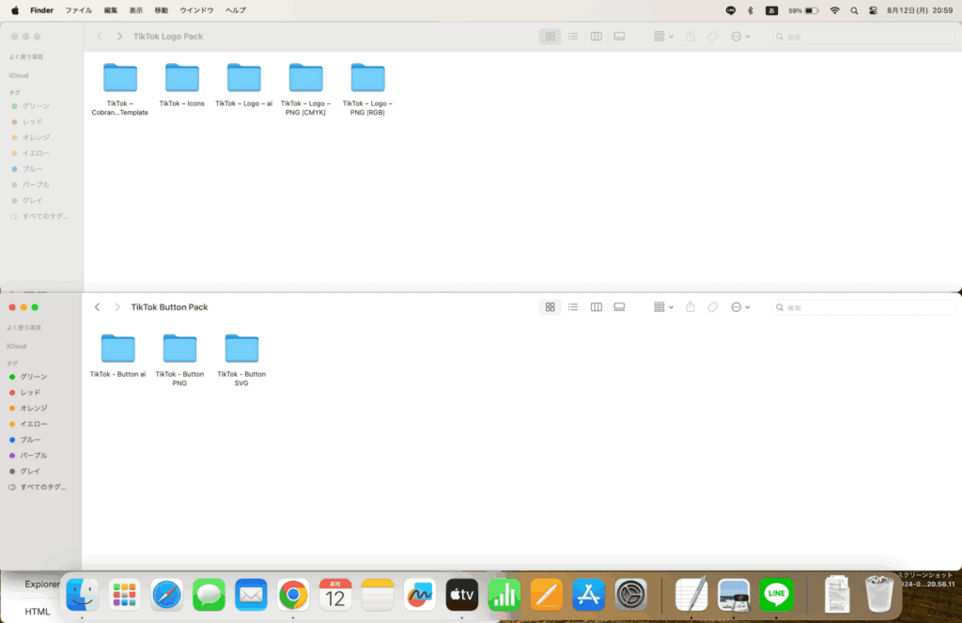Open action menu in Button Pack toolbar
The height and width of the screenshot is (623, 962).
(740, 307)
